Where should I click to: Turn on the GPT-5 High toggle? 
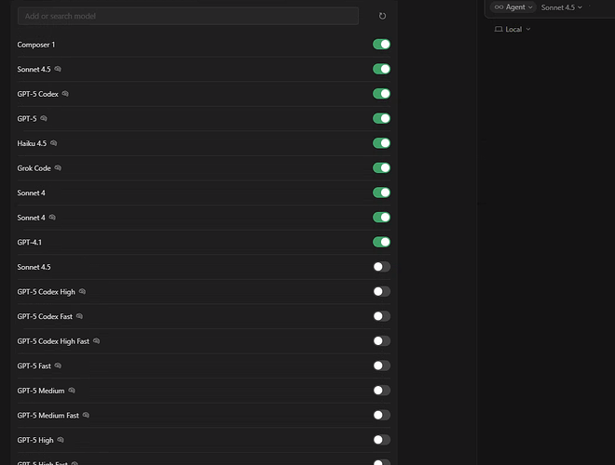(x=381, y=440)
